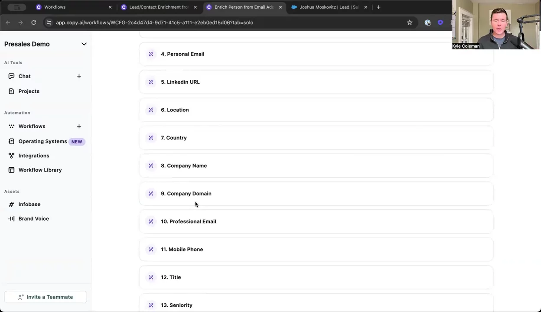
Task: Expand the 5. Linkedin URL step
Action: [x=316, y=82]
